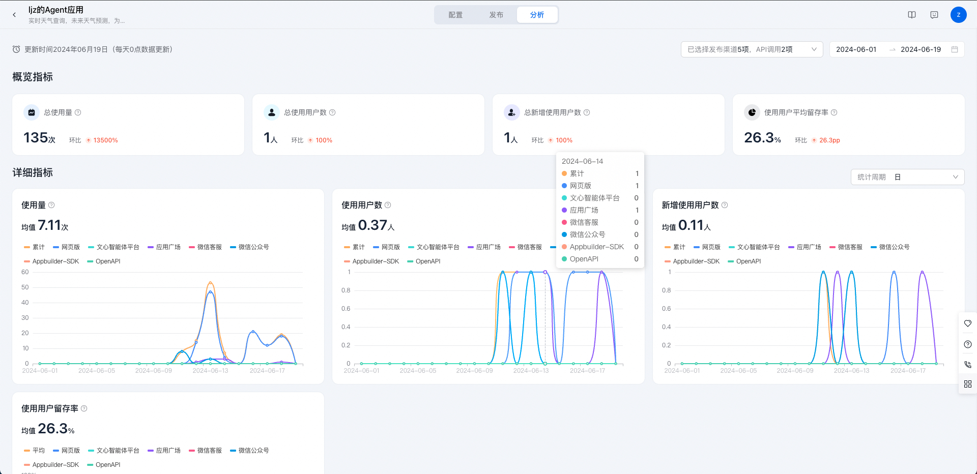Click the 135次 total usage value
This screenshot has width=977, height=474.
(39, 137)
